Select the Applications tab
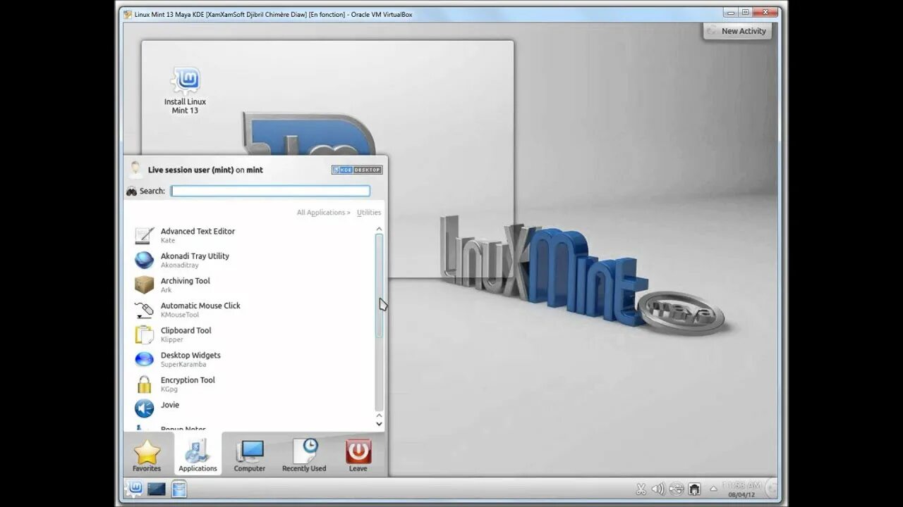The image size is (903, 507). (x=198, y=455)
